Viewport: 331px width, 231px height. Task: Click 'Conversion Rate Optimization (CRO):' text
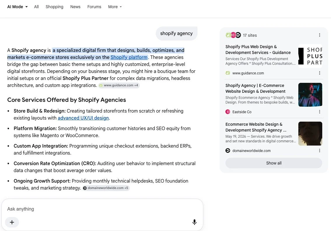55,163
